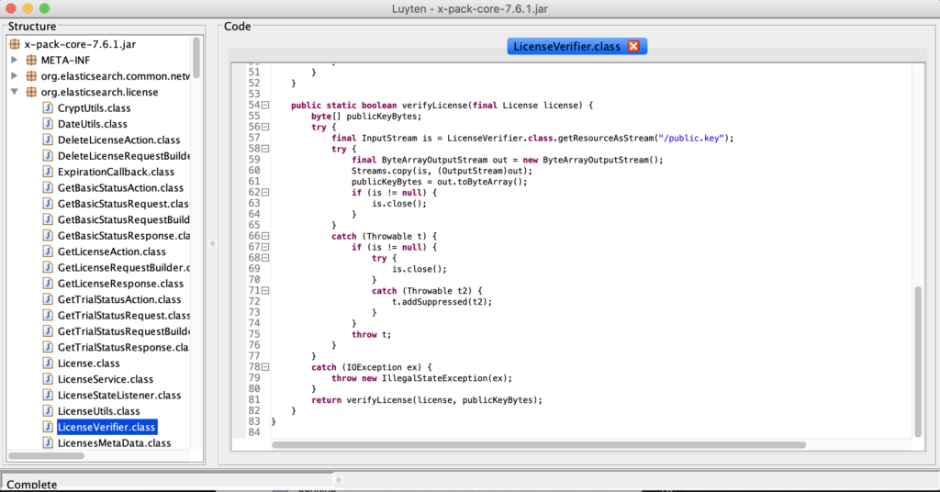
Task: Select DeleteLicenseRequestBuilder entry
Action: (124, 156)
